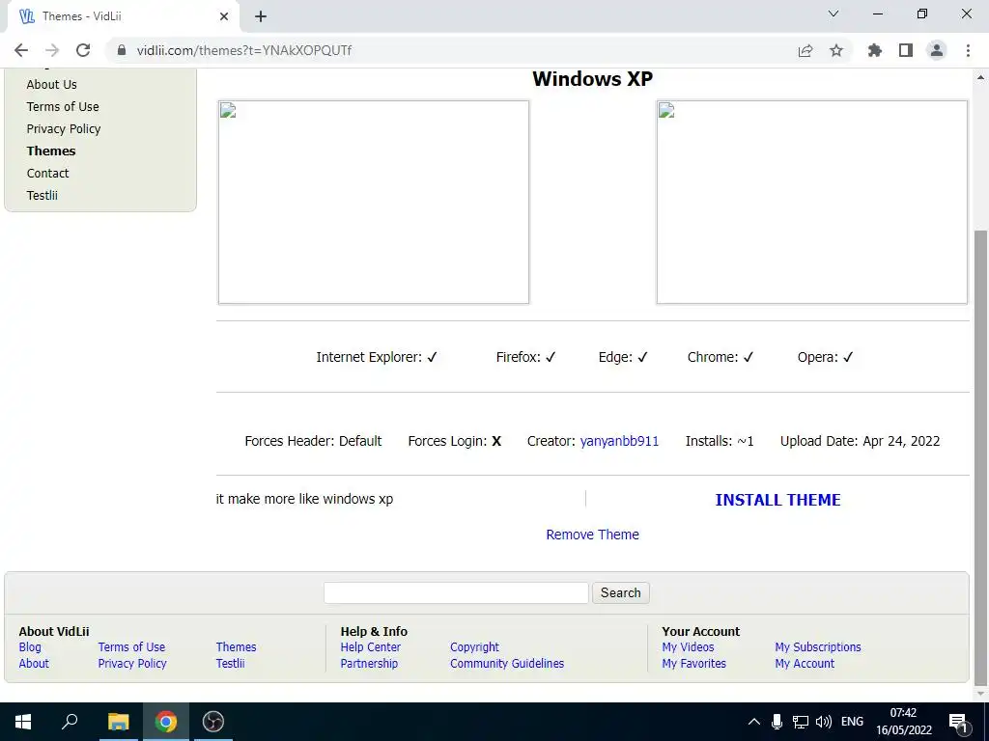Image resolution: width=989 pixels, height=741 pixels.
Task: Open the Partnership link
Action: coord(369,664)
